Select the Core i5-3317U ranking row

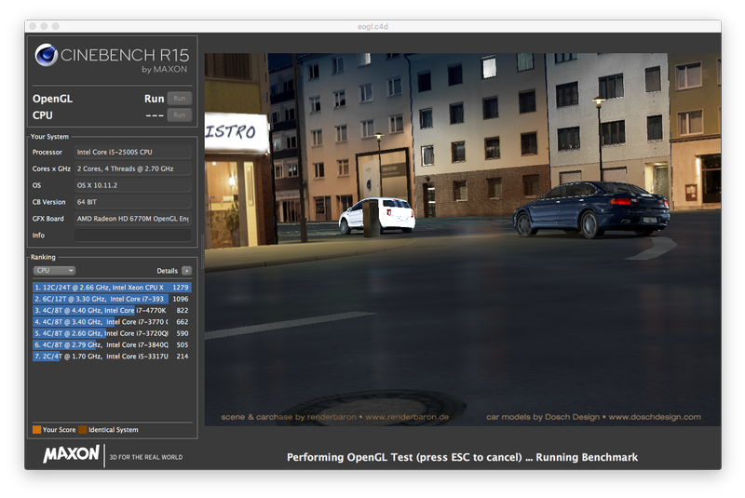point(111,356)
